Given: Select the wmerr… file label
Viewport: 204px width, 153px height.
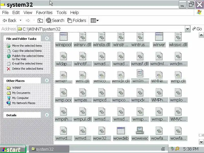Looking at the screenshot, I should [63, 81].
